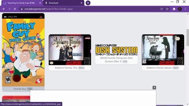Close the Searching for Family Guys ROMs tab
Viewport: 189px width, 106px height.
[x=40, y=3]
